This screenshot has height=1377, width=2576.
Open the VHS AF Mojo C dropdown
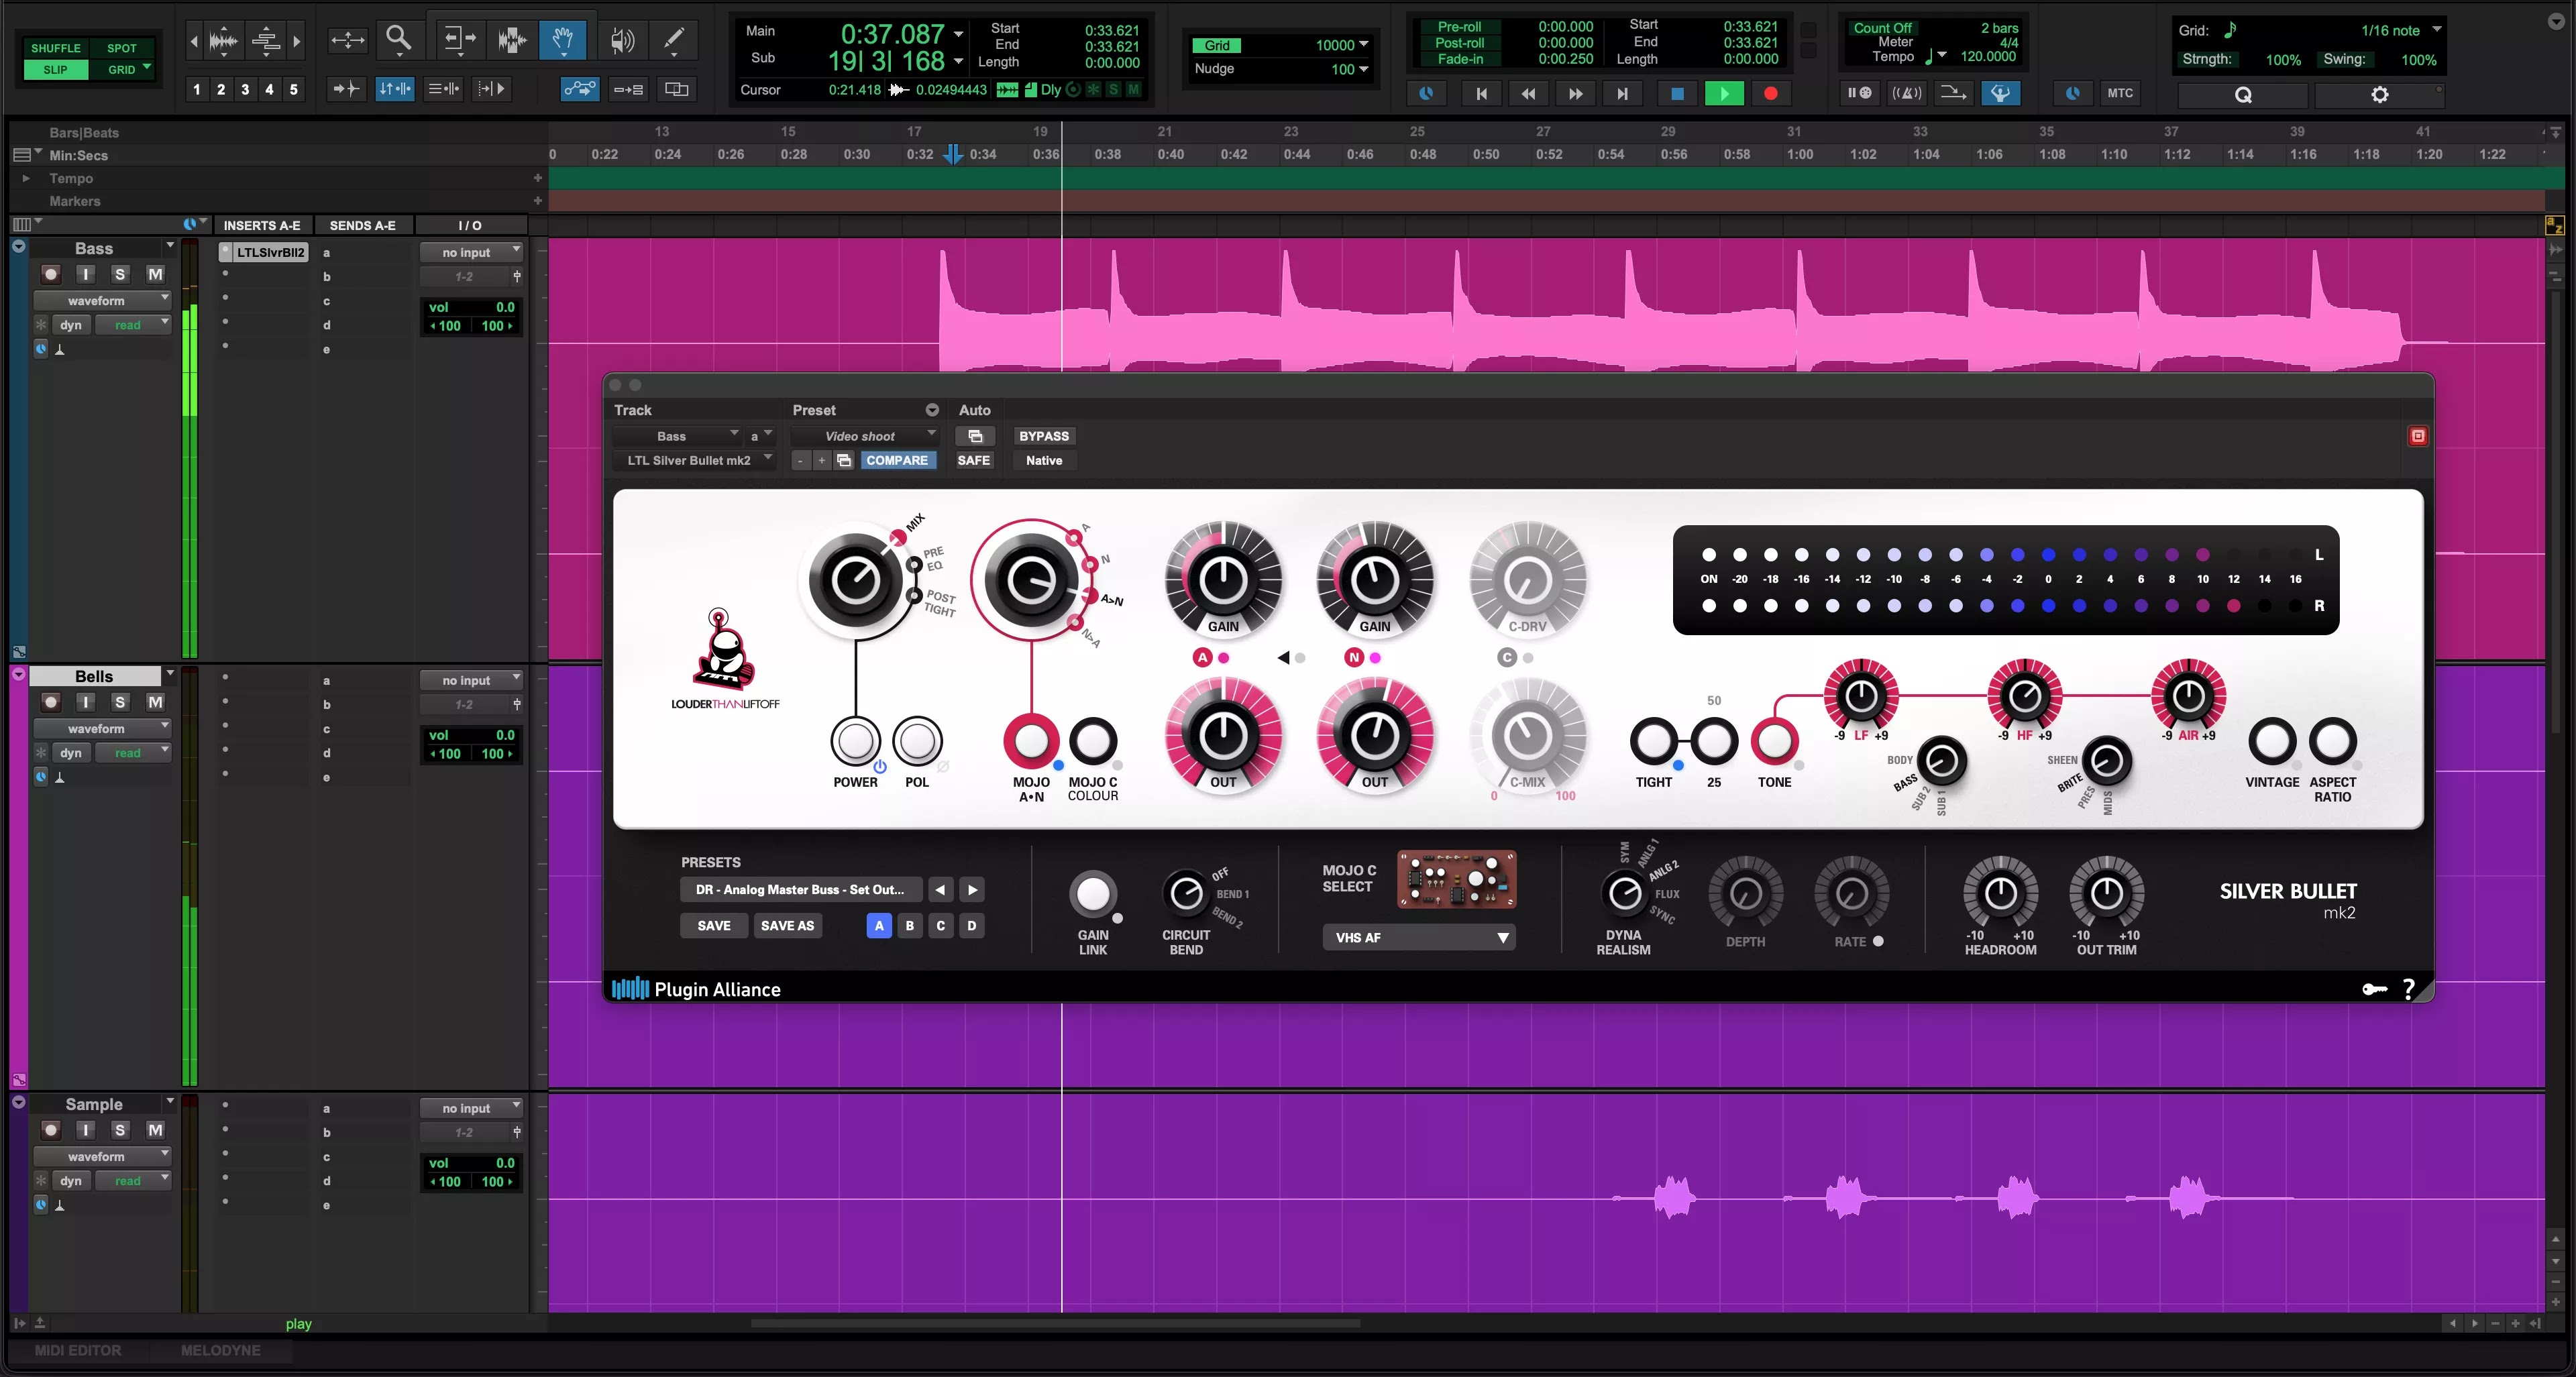pos(1418,937)
